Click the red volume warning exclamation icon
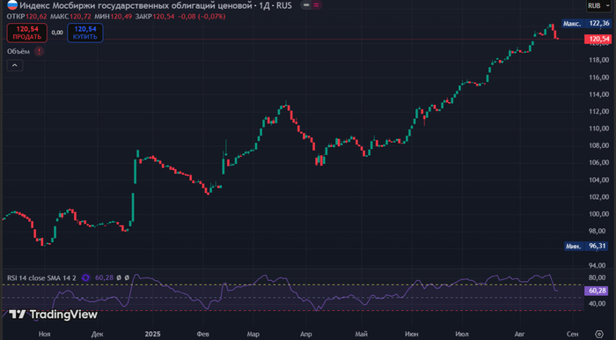Image resolution: width=616 pixels, height=340 pixels. tap(39, 51)
